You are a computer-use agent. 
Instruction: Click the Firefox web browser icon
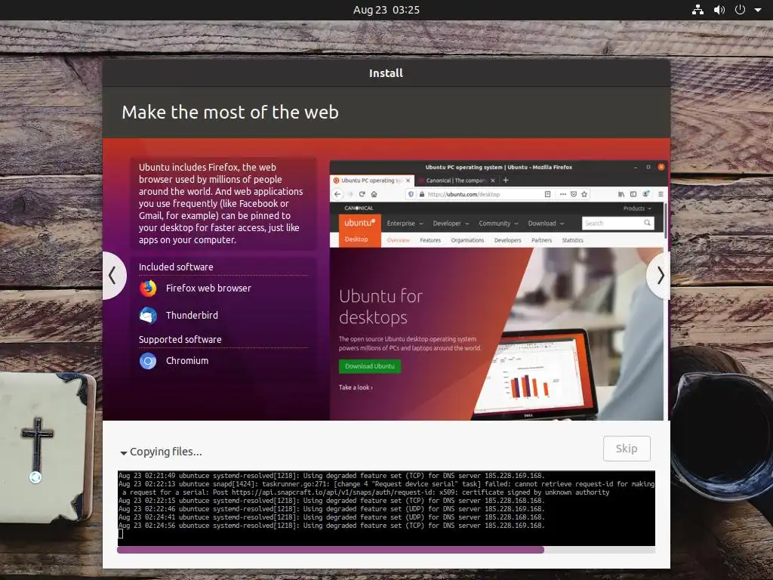tap(148, 288)
